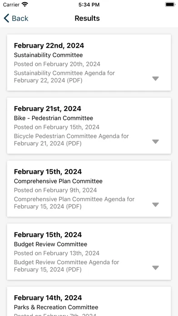178x316 pixels.
Task: Expand the Sustainability Committee agenda arrow
Action: (x=155, y=79)
